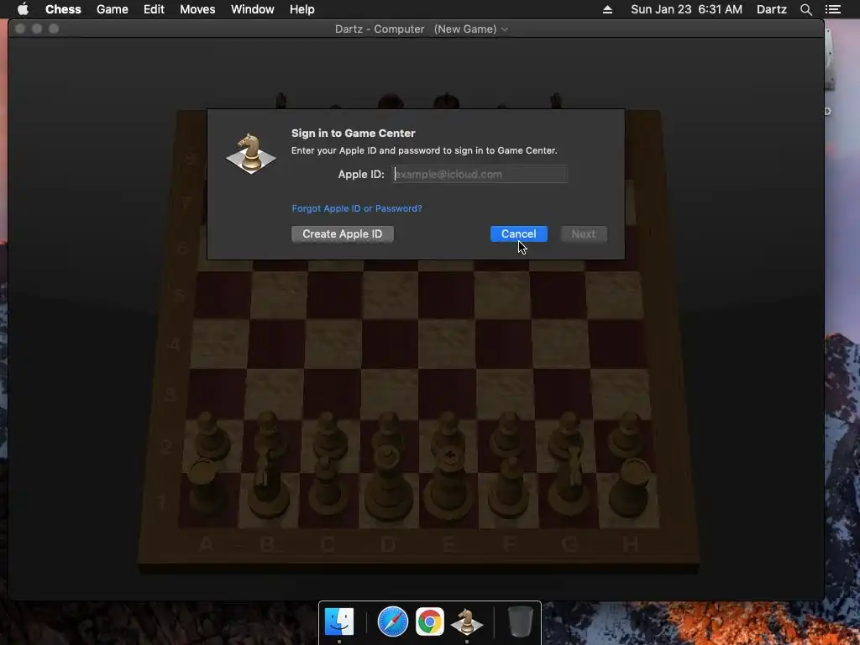Open the Window menu
Image resolution: width=860 pixels, height=645 pixels.
(252, 9)
